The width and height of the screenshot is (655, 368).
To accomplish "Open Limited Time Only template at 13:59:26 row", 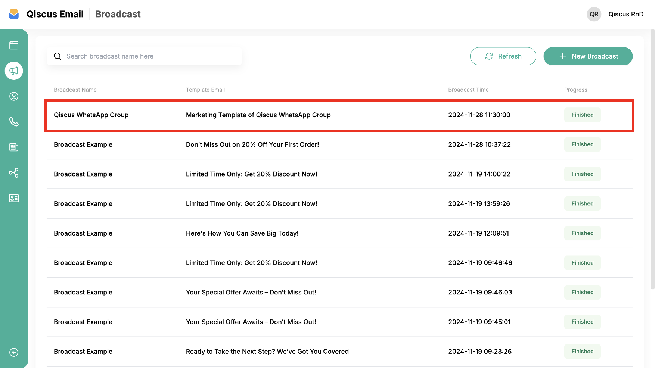I will (x=251, y=203).
